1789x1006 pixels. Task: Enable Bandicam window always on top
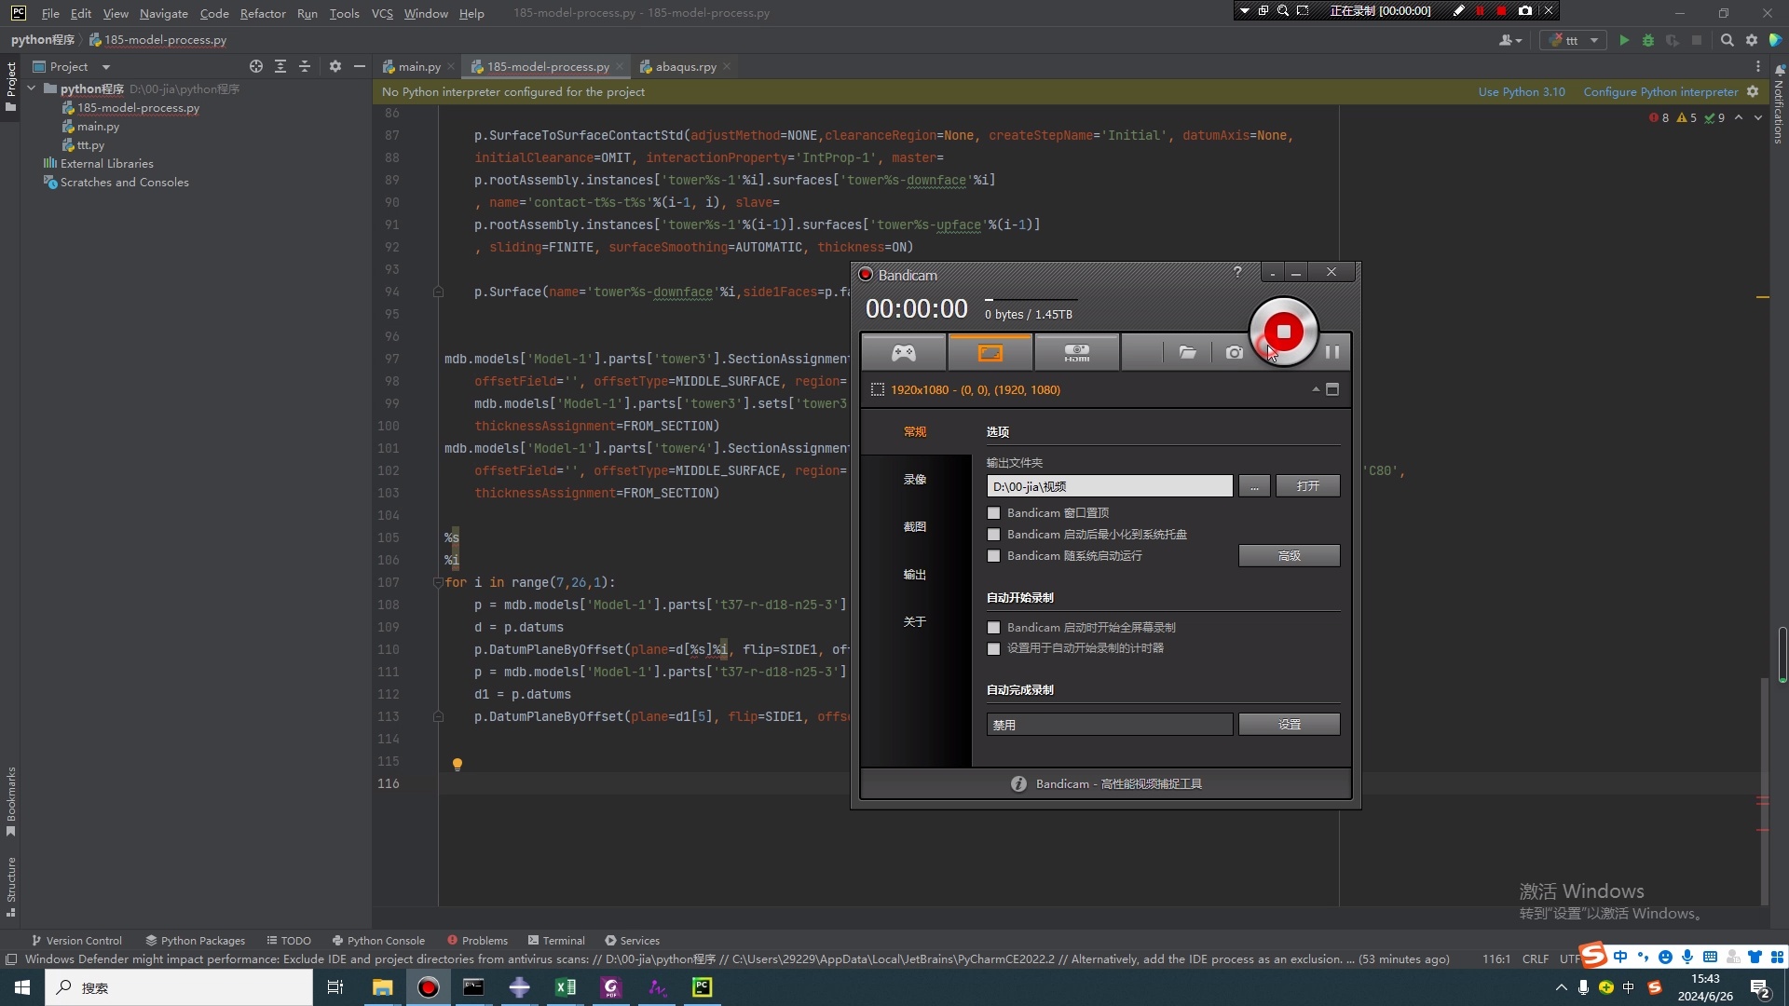(x=993, y=512)
